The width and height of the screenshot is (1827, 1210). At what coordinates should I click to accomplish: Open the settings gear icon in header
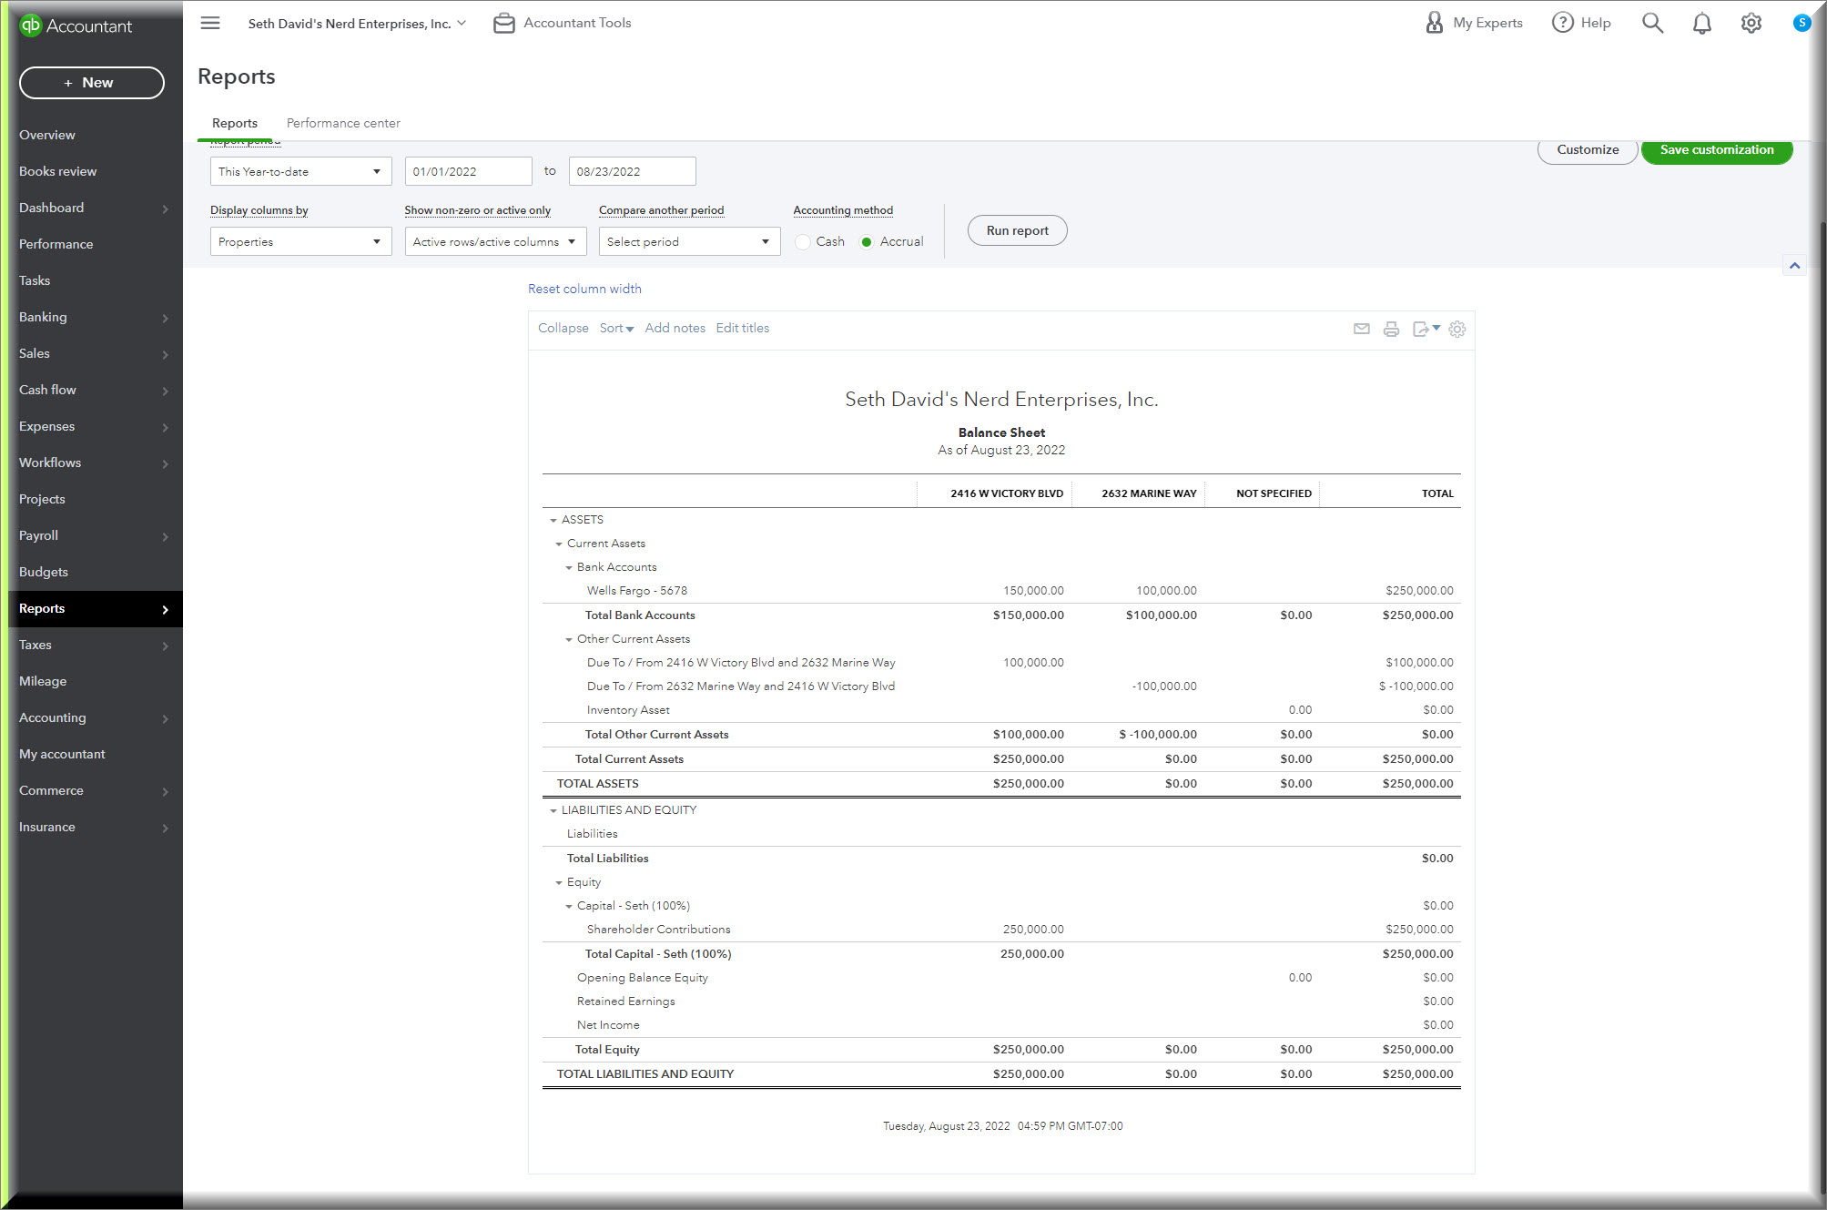[x=1751, y=23]
